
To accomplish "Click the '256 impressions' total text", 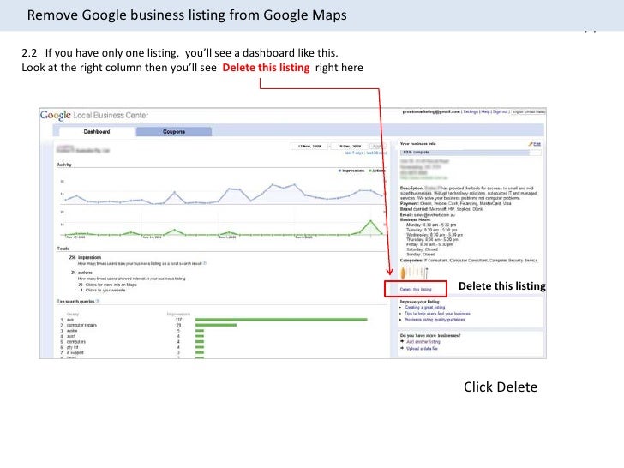I will (x=85, y=257).
